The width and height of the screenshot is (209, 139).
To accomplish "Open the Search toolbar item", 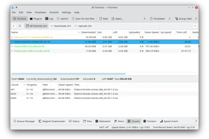I will point(62,19).
